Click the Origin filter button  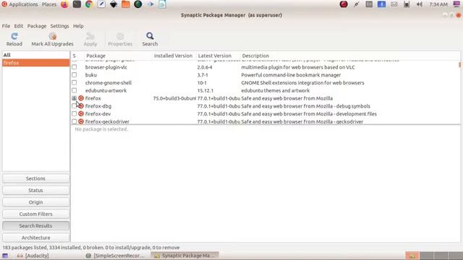point(35,202)
